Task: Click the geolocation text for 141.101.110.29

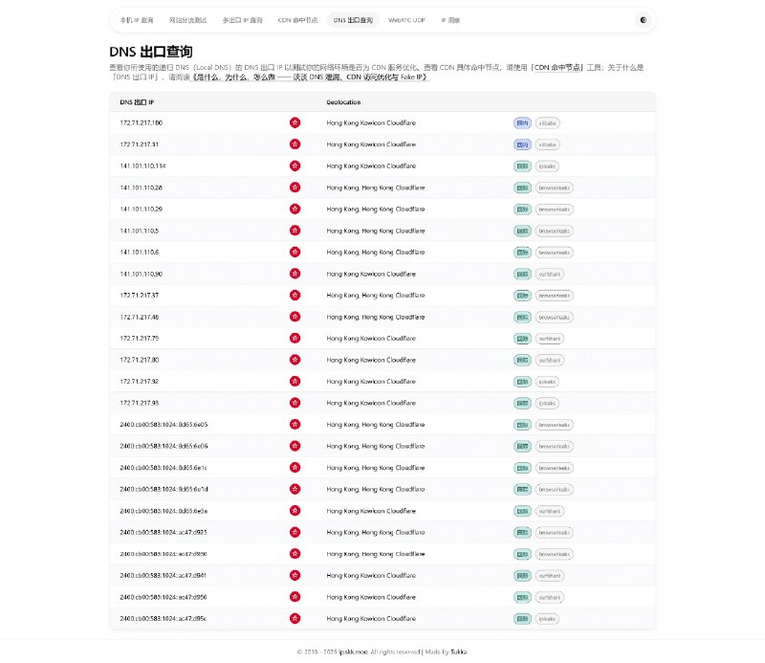Action: tap(376, 209)
